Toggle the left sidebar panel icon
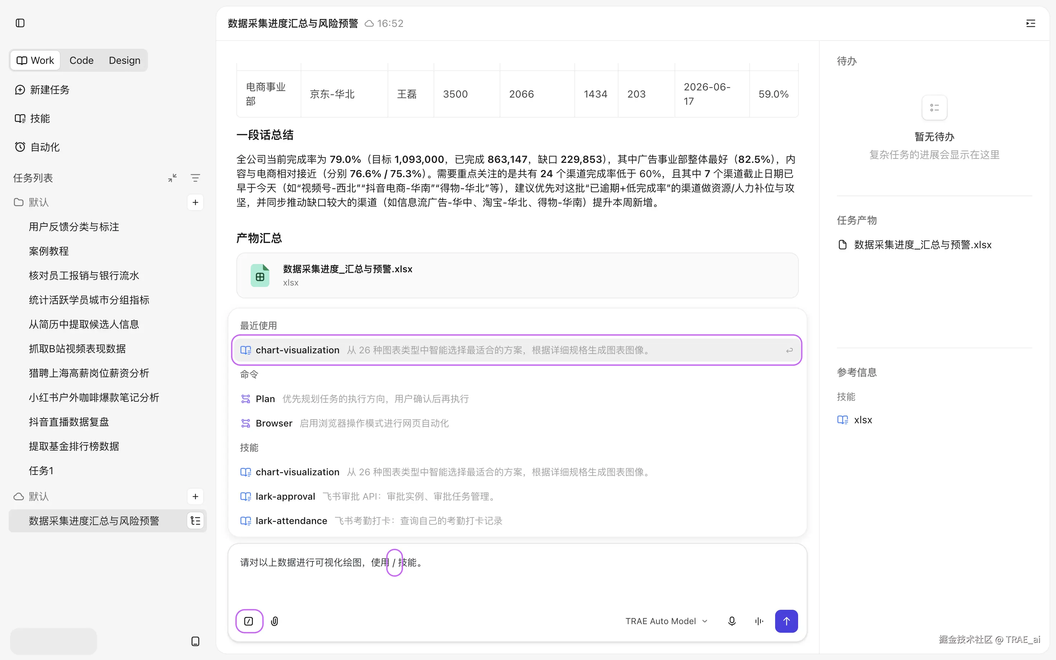Image resolution: width=1056 pixels, height=660 pixels. click(20, 23)
